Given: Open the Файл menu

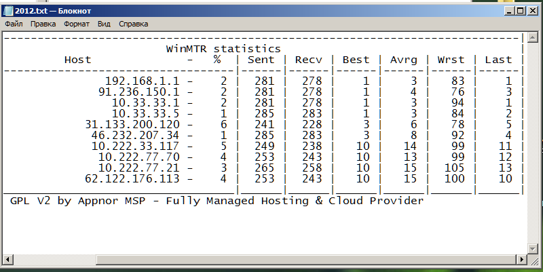Looking at the screenshot, I should (x=14, y=24).
